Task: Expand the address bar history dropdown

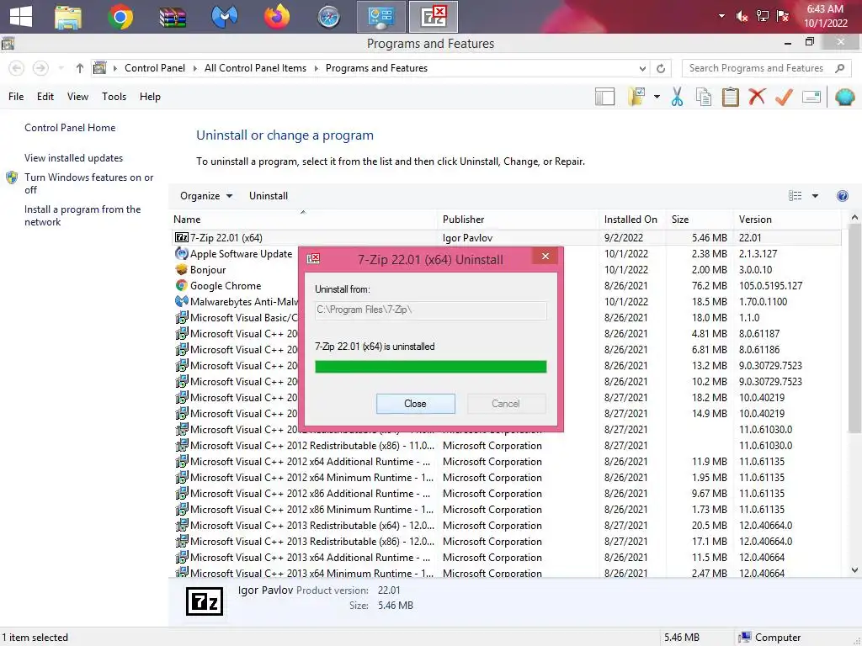Action: pos(642,68)
